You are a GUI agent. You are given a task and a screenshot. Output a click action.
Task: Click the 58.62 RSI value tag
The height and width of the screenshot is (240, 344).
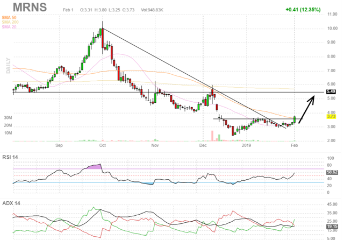(x=332, y=172)
